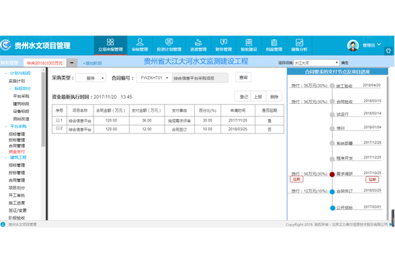395x263 pixels.
Task: Open the 投资计划管理 module icon
Action: click(x=169, y=43)
